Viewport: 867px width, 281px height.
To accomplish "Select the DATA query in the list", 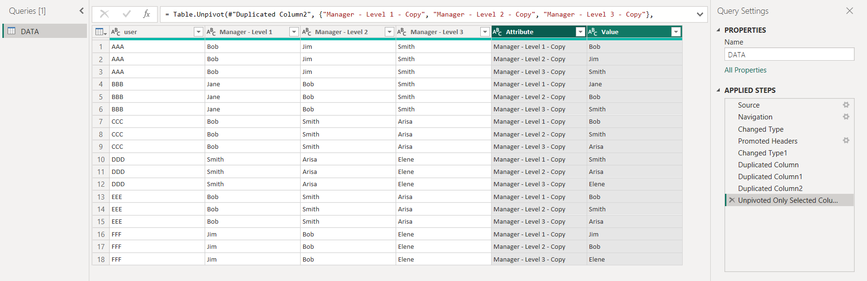I will pyautogui.click(x=45, y=31).
